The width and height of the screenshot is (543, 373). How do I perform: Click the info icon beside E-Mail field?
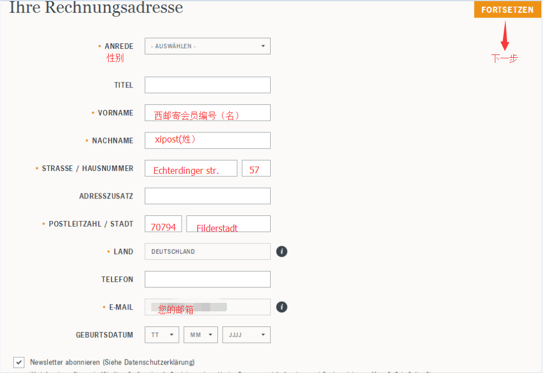click(282, 307)
